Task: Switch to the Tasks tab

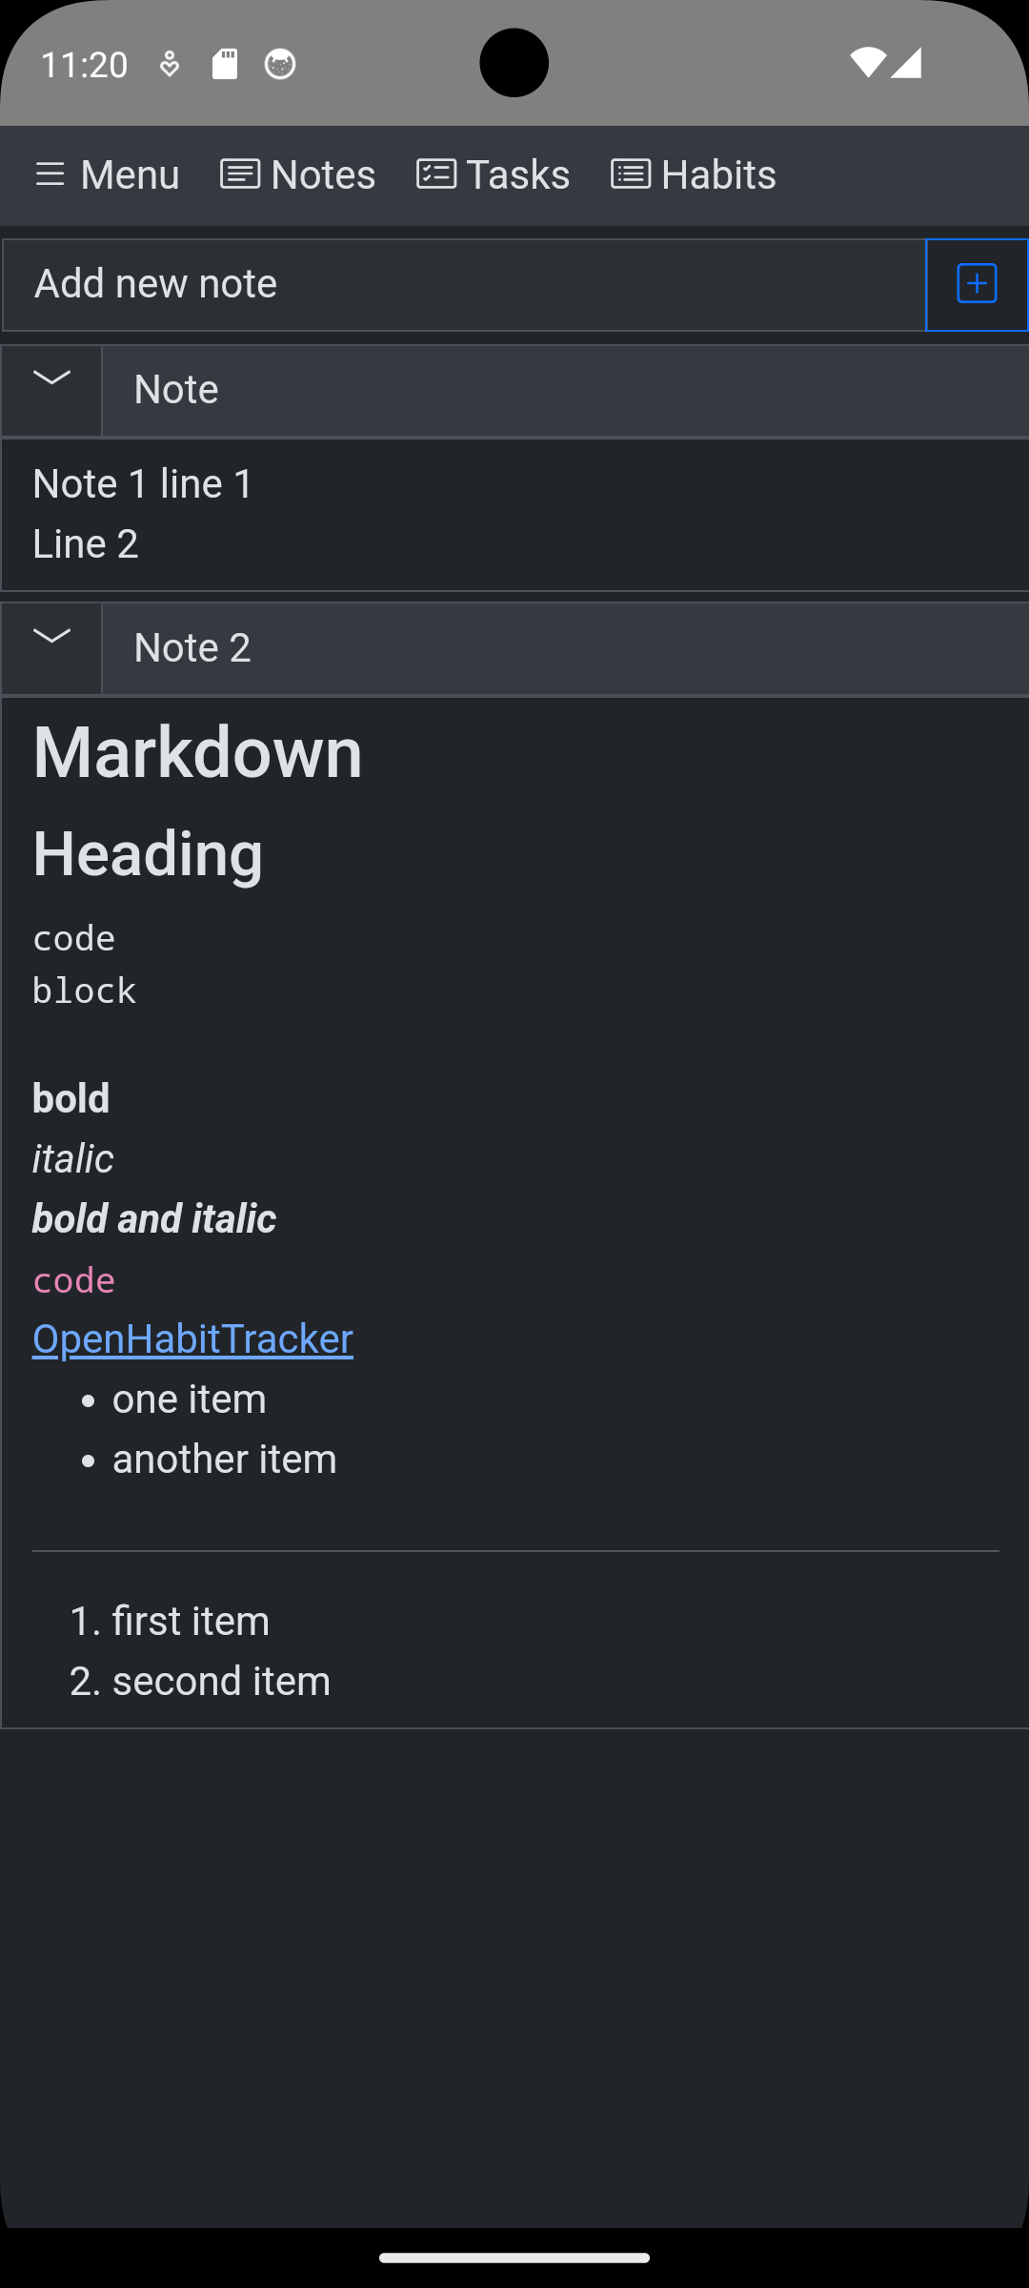Action: 494,174
